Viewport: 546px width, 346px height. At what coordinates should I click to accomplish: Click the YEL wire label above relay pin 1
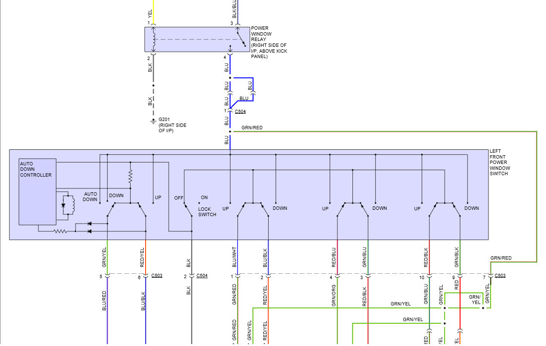pos(150,14)
